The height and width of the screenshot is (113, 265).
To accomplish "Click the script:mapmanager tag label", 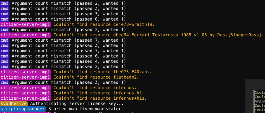I will [x=23, y=109].
